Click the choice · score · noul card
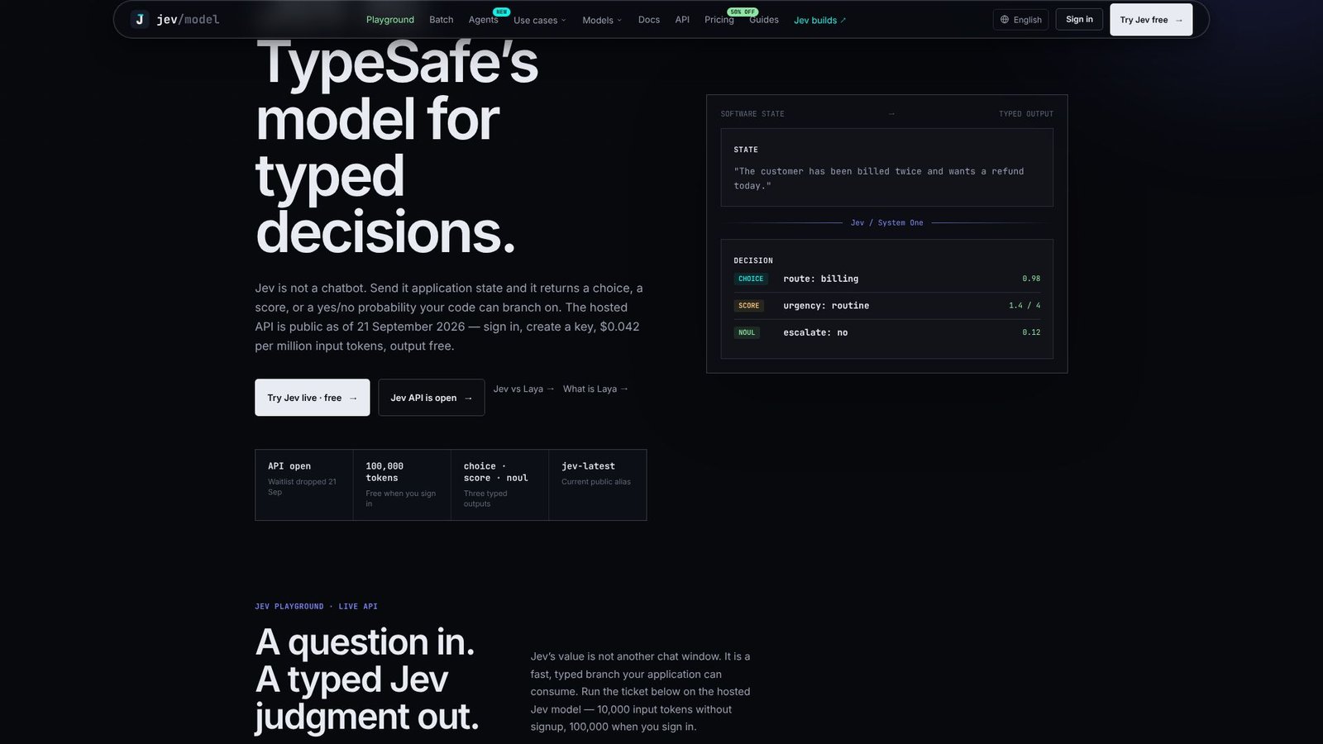This screenshot has height=744, width=1323. [x=499, y=484]
